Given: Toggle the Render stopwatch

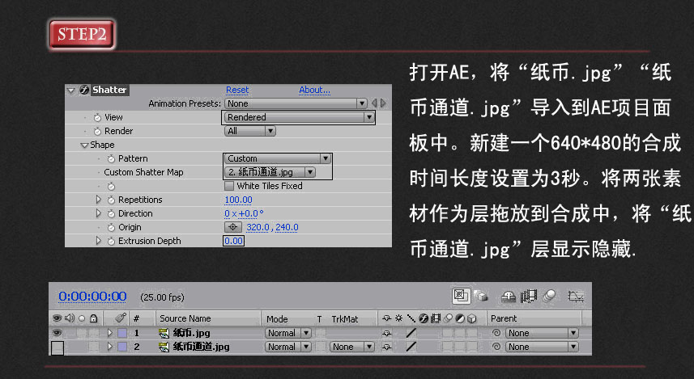Looking at the screenshot, I should pos(97,131).
